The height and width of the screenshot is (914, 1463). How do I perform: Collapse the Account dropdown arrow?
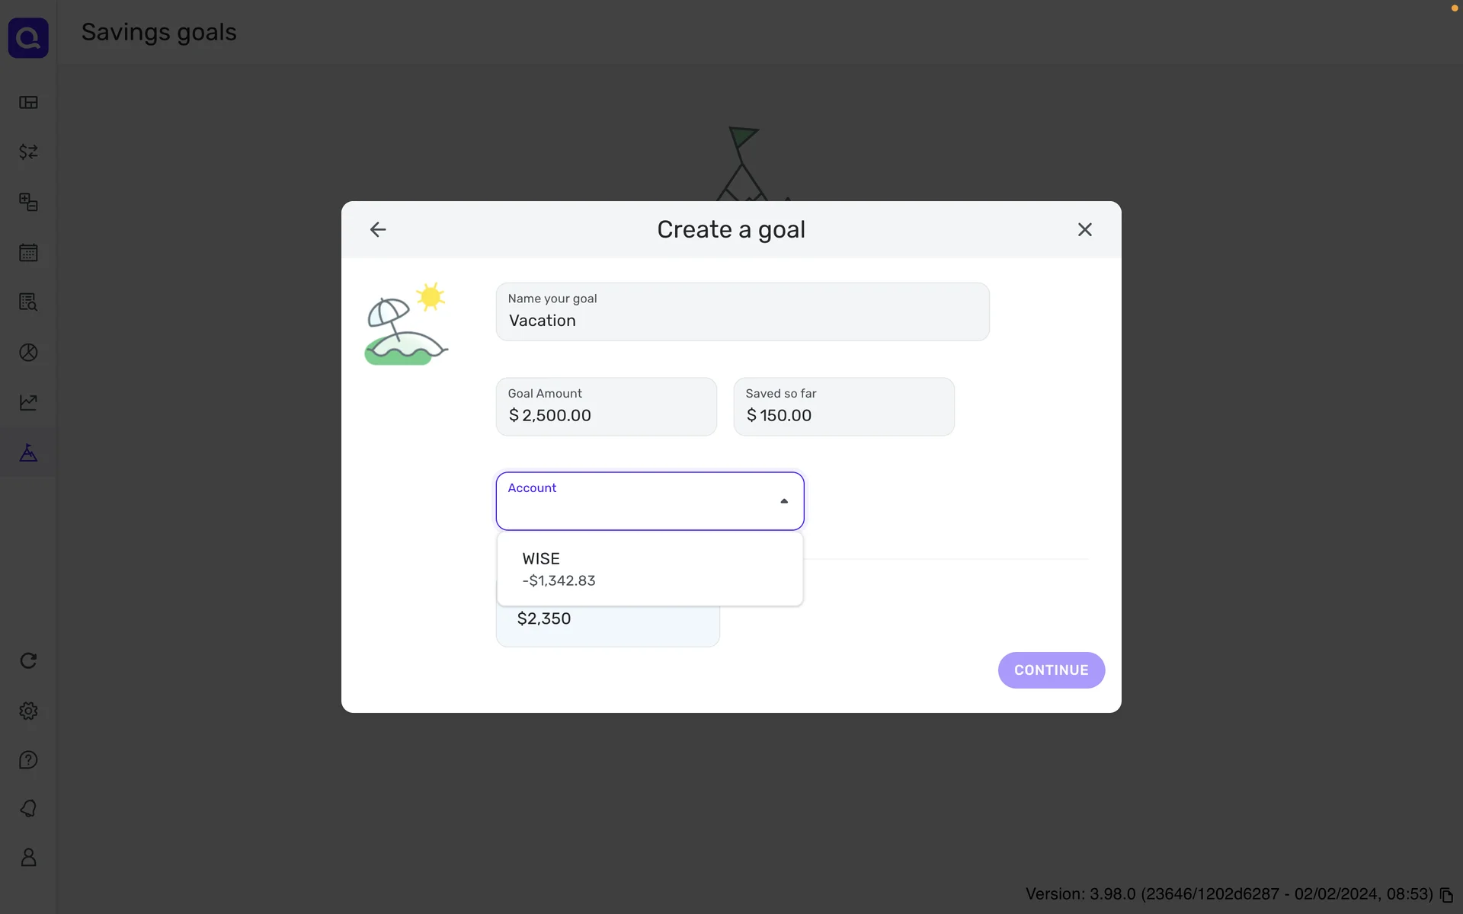click(x=784, y=501)
